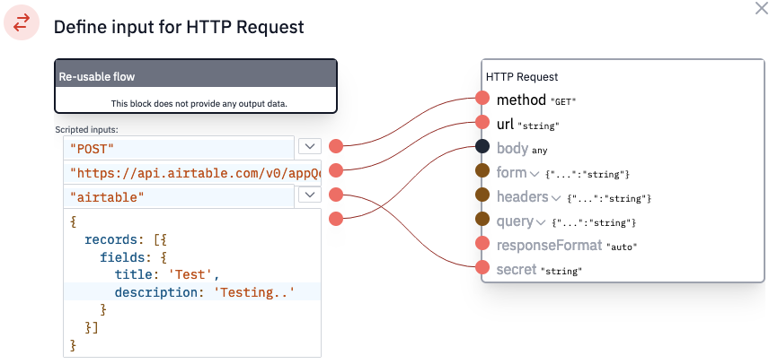Click the HTTP Request block title
This screenshot has height=364, width=769.
click(522, 77)
